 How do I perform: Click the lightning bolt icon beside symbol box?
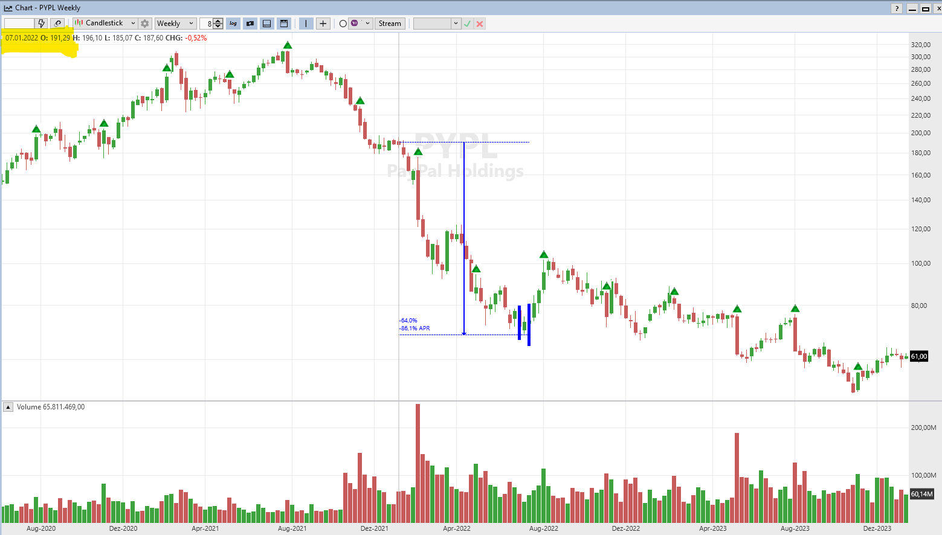pyautogui.click(x=41, y=24)
